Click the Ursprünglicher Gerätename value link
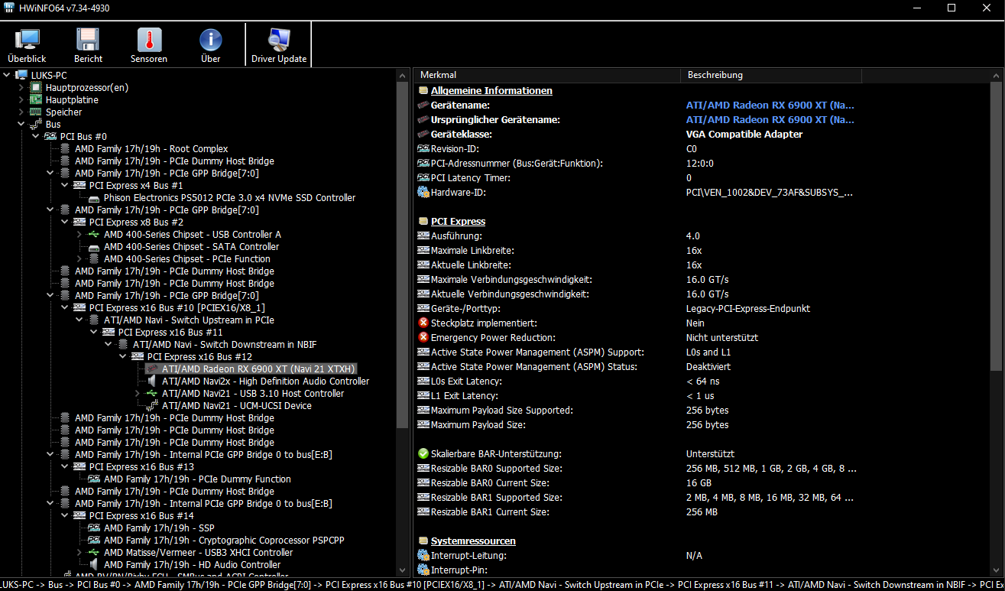Screen dimensions: 1005x591 tap(770, 120)
